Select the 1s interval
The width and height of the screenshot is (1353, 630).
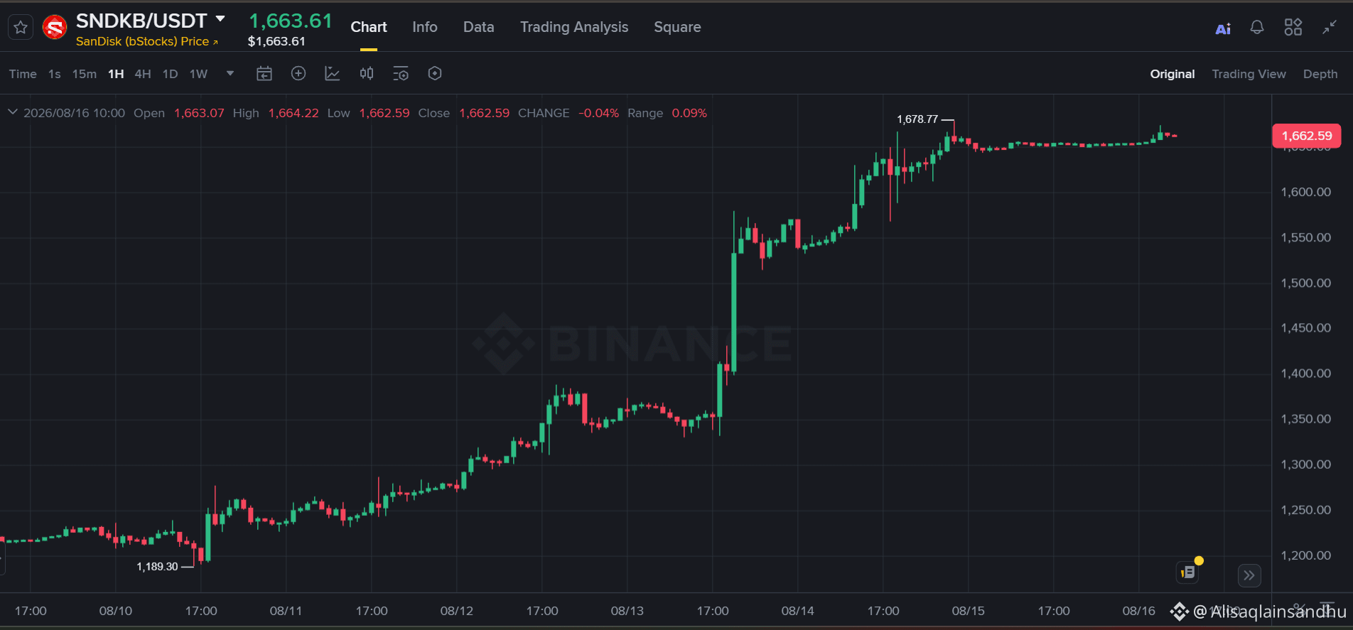pos(55,74)
